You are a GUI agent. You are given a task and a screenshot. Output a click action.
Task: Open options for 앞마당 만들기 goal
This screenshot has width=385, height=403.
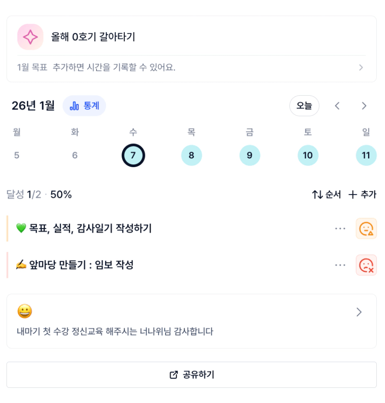click(340, 265)
